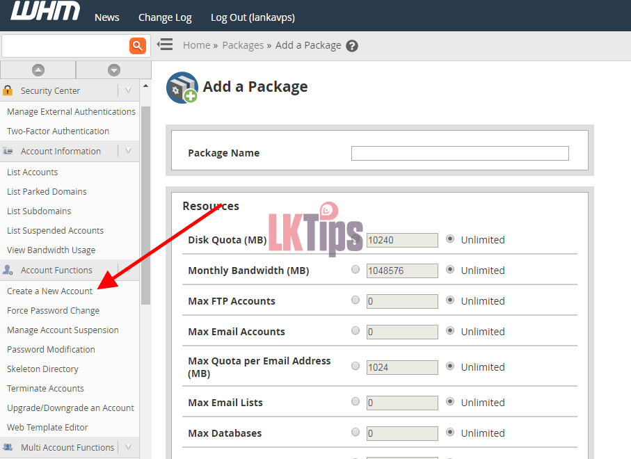Screen dimensions: 631x459
Task: Choose Unlimited for Max FTP Accounts
Action: tap(450, 300)
